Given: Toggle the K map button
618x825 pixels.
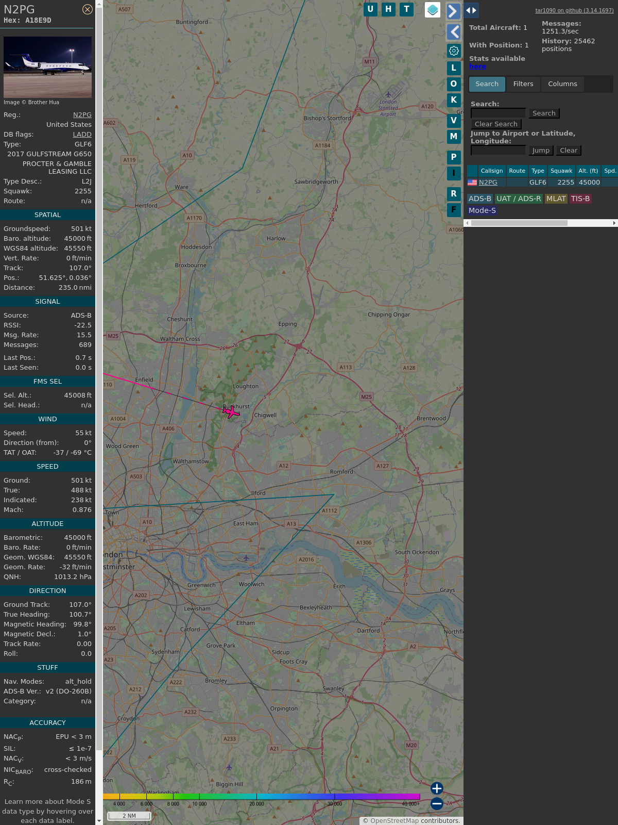Looking at the screenshot, I should 454,100.
